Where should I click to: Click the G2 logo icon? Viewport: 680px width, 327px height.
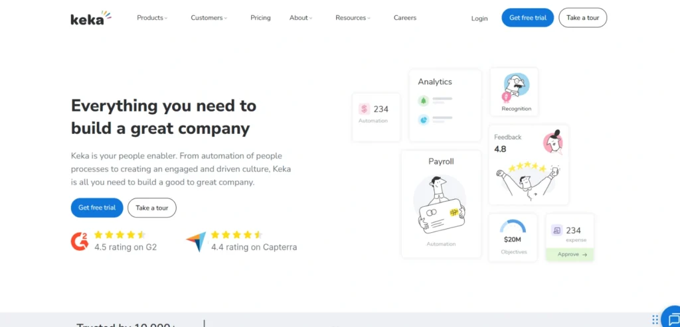80,241
